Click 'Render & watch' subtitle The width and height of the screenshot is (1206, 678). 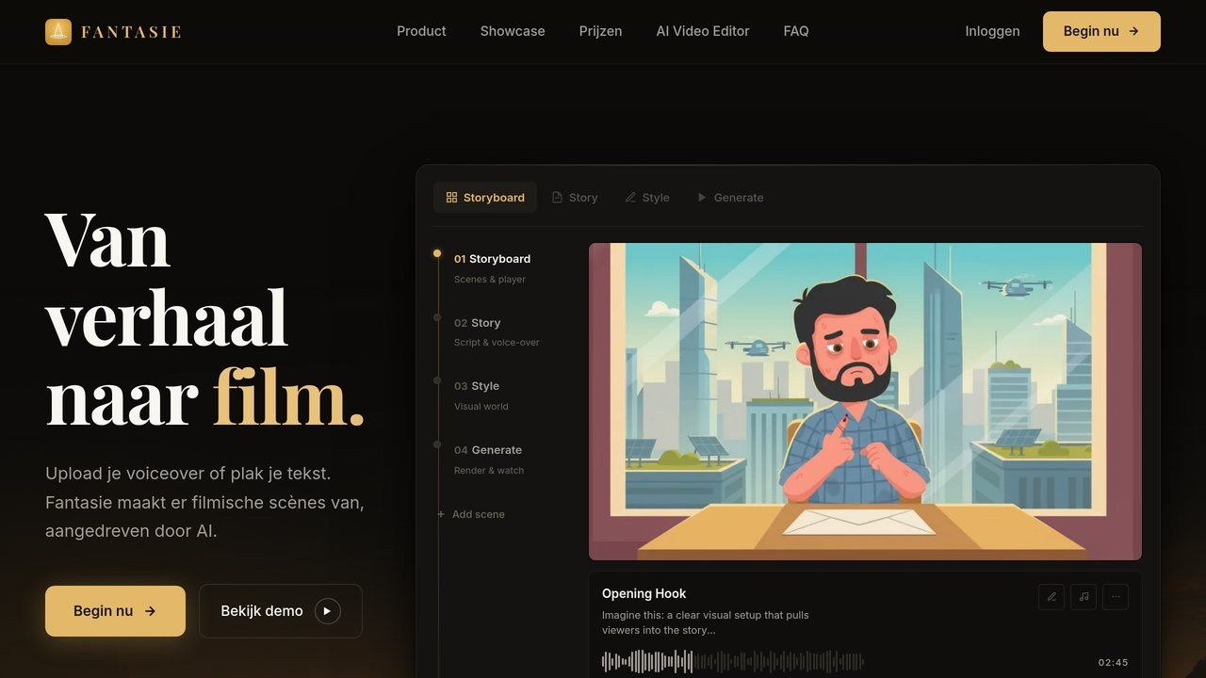click(489, 471)
